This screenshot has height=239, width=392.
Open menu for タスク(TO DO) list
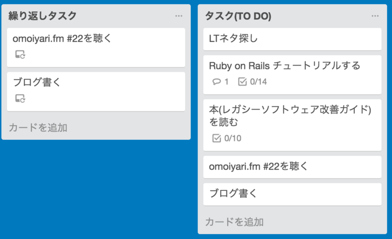point(375,16)
